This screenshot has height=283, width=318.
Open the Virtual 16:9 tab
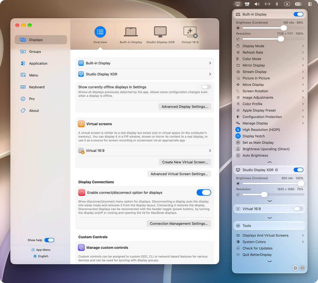pos(190,32)
